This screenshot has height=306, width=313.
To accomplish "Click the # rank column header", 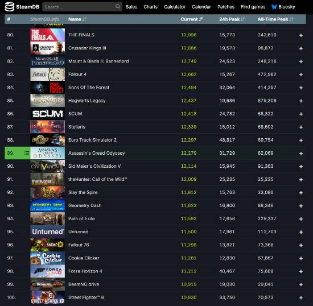I will point(9,19).
